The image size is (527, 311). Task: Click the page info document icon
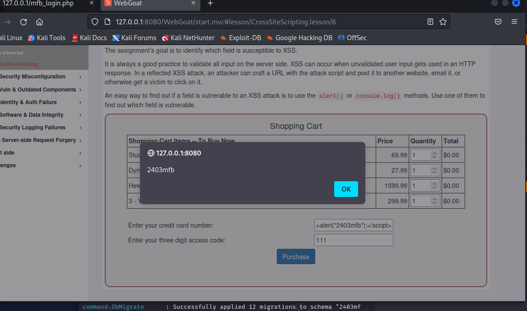click(x=107, y=22)
